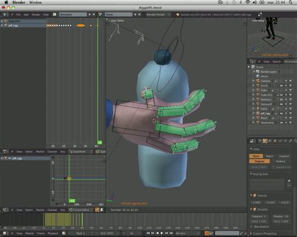Viewport: 297px width, 237px height.
Task: Click the Play animation button
Action: [x=162, y=233]
